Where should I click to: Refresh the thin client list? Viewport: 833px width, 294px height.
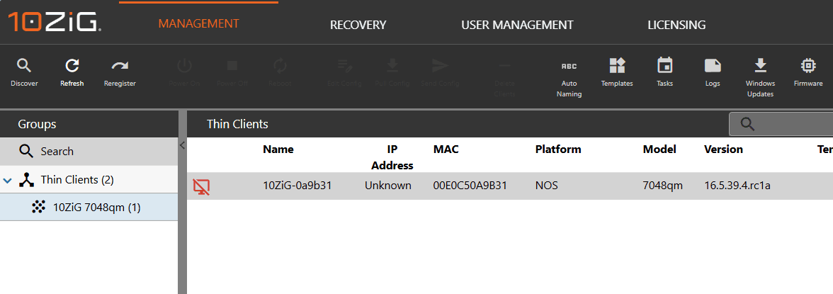[72, 67]
